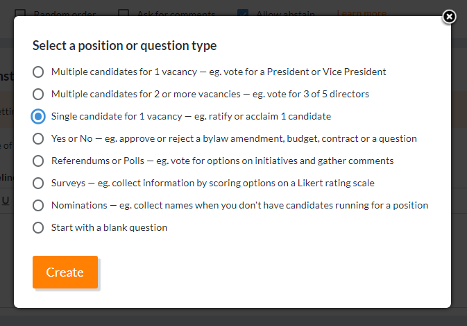This screenshot has width=467, height=326.
Task: Click the 'Select a position or question type' heading
Action: point(125,46)
